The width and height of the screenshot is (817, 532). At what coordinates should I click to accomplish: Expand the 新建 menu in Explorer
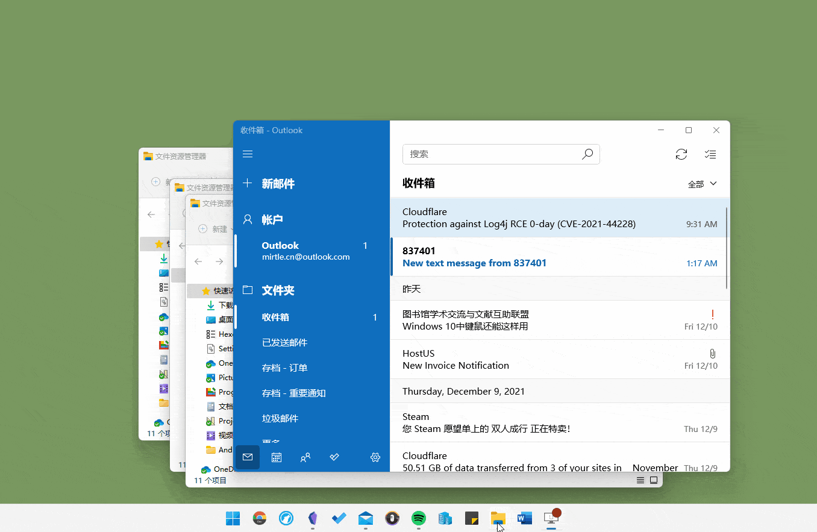click(216, 229)
